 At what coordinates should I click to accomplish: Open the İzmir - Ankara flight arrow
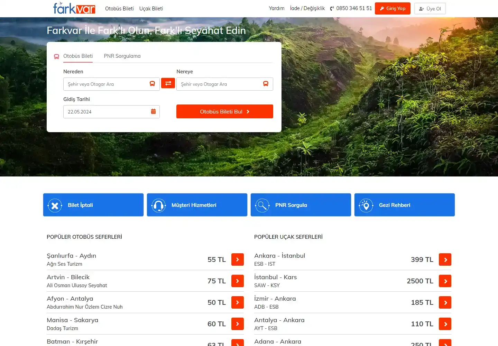[445, 302]
